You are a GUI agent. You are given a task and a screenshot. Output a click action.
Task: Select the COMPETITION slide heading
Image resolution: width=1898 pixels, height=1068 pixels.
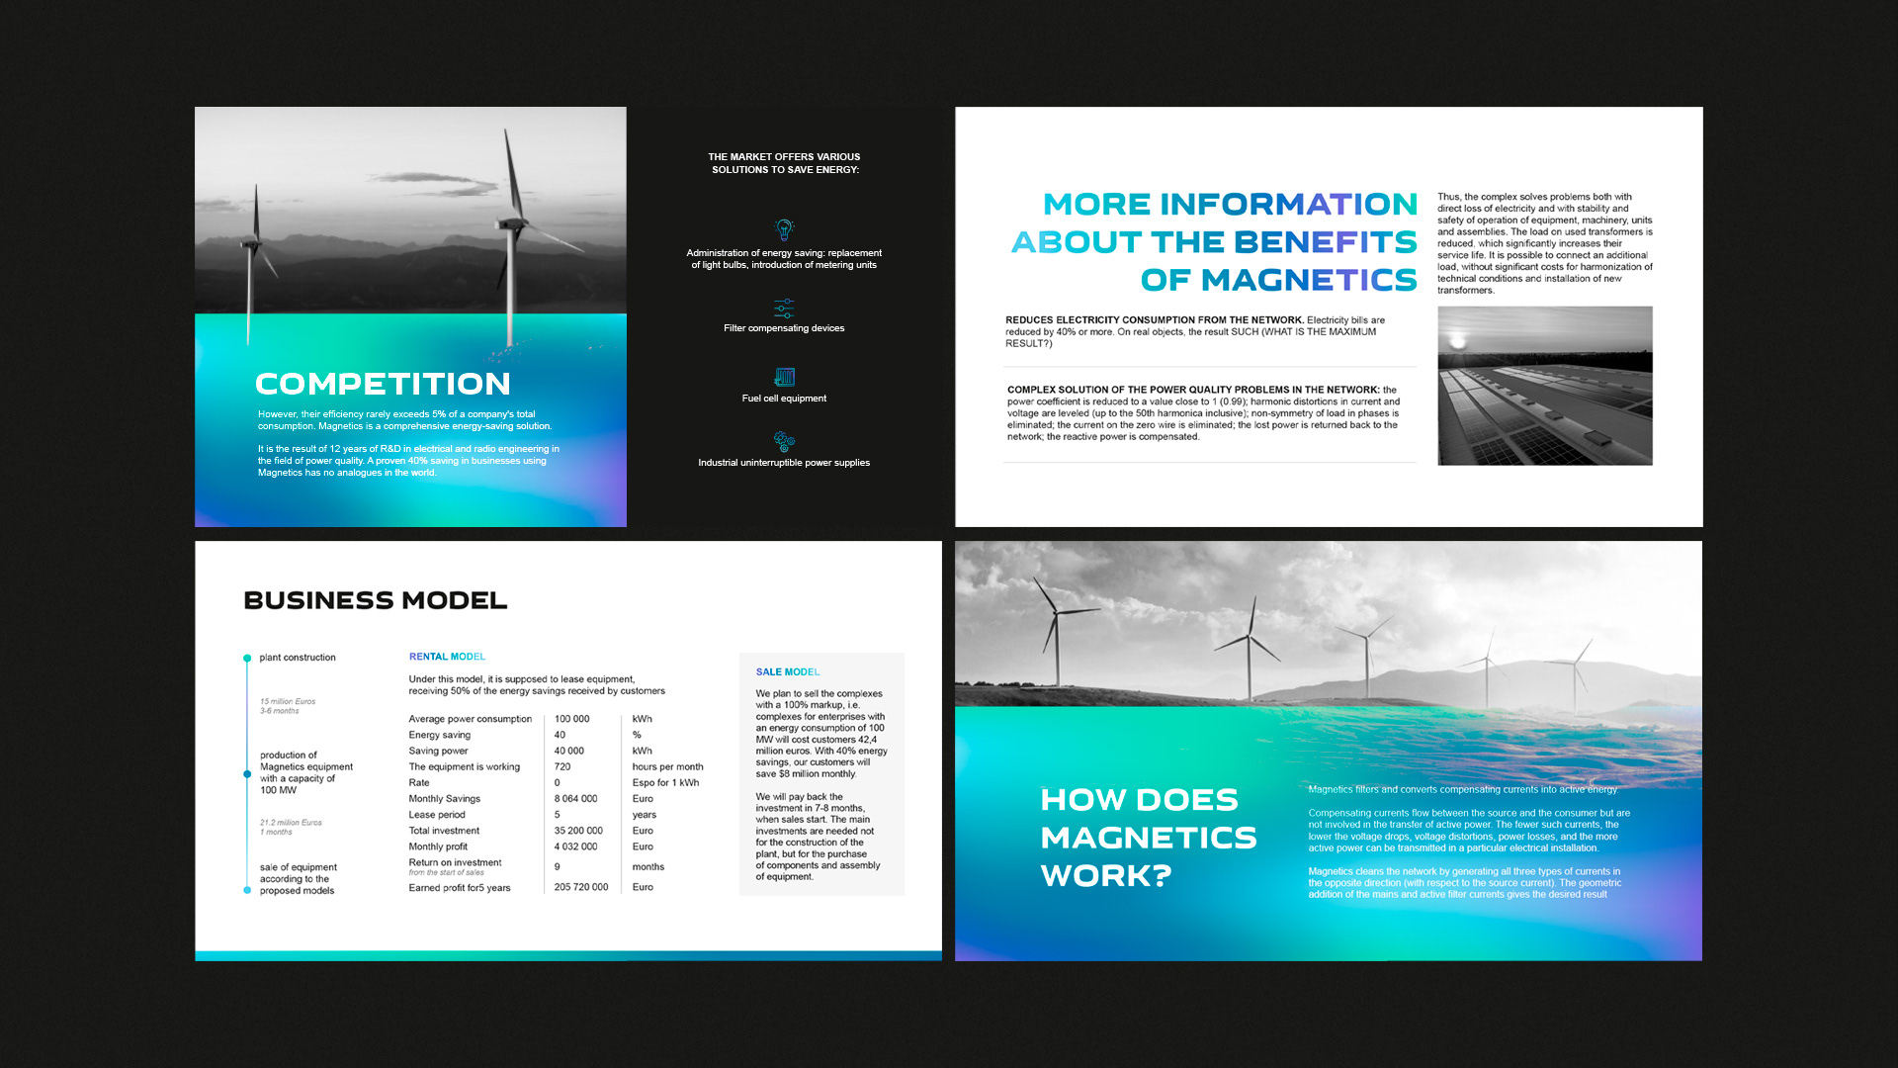tap(383, 384)
